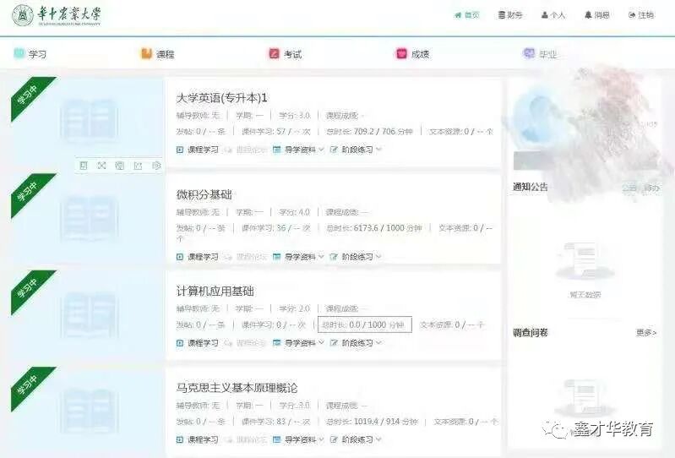Click text 学分: 2.0 under 计算机应用基础
This screenshot has width=675, height=458.
point(295,308)
